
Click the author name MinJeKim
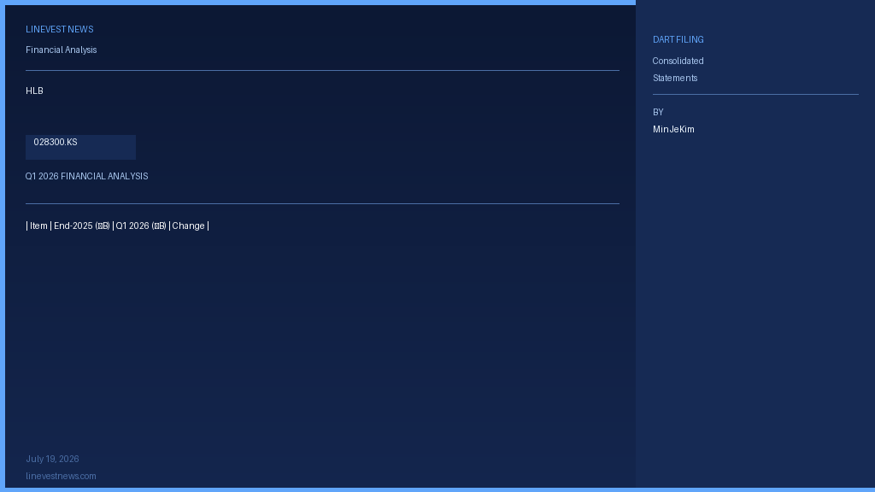point(673,130)
